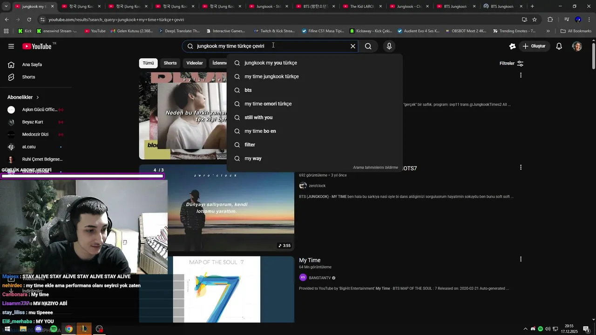Screen dimensions: 596x335
Task: Start voice search with microphone icon
Action: pos(389,46)
